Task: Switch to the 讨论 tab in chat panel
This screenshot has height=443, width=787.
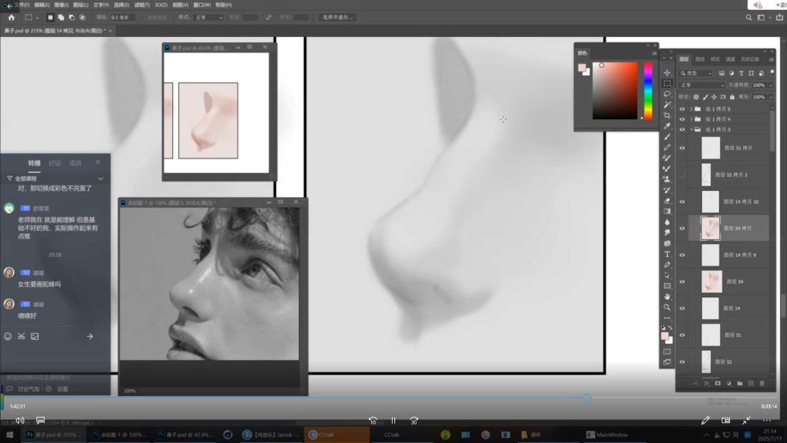Action: 55,163
